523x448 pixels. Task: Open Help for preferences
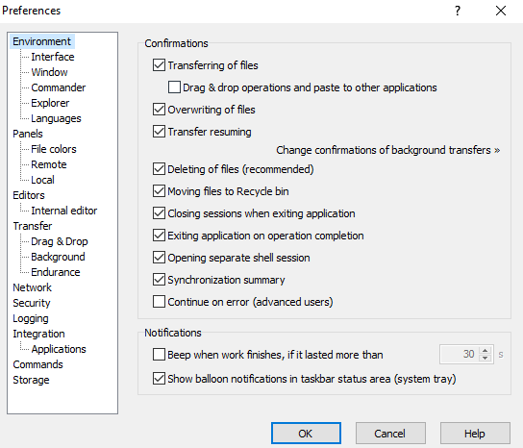click(x=475, y=434)
